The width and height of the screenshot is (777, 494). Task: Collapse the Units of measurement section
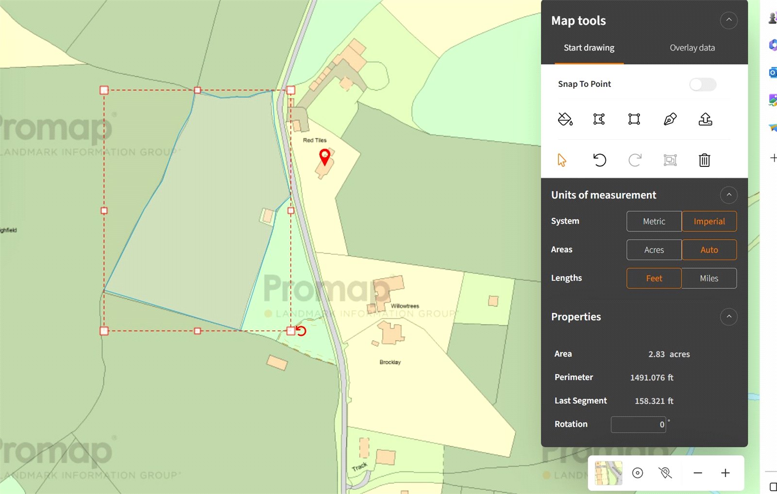coord(728,195)
